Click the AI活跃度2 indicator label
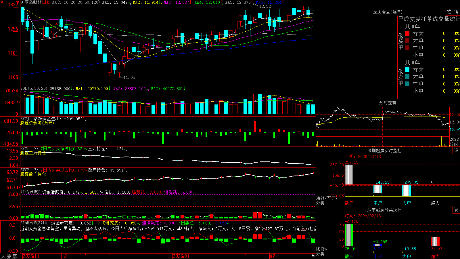The width and height of the screenshot is (460, 259). (x=30, y=192)
